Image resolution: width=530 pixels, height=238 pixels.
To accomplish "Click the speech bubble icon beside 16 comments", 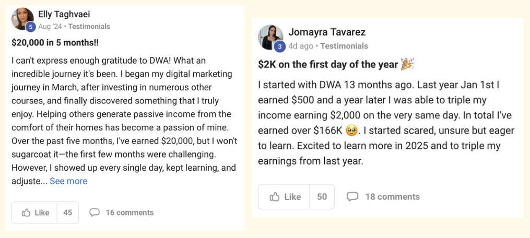I will [x=95, y=212].
